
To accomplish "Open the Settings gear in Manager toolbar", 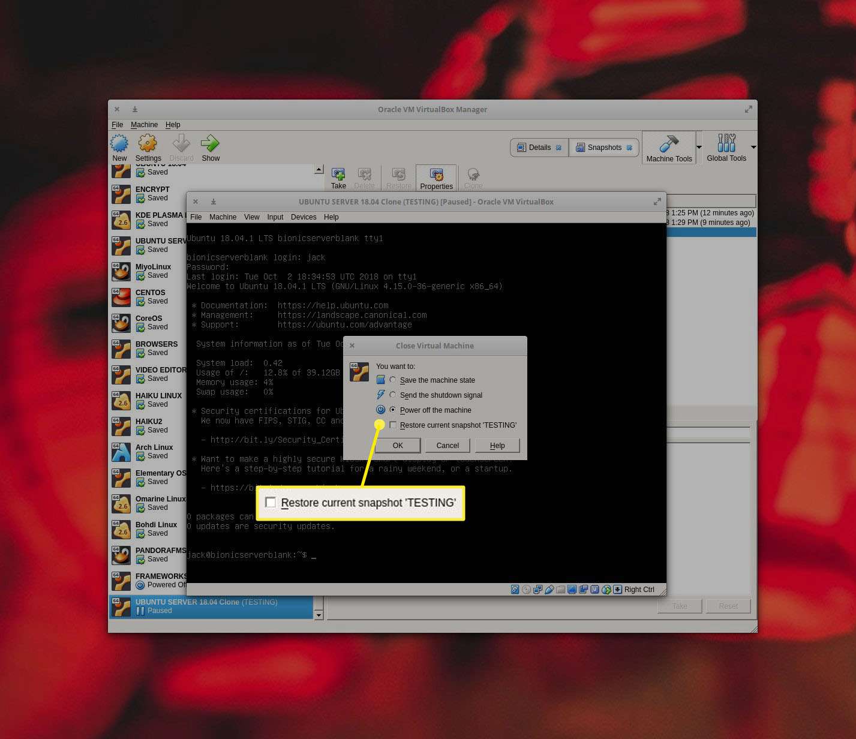I will point(148,143).
